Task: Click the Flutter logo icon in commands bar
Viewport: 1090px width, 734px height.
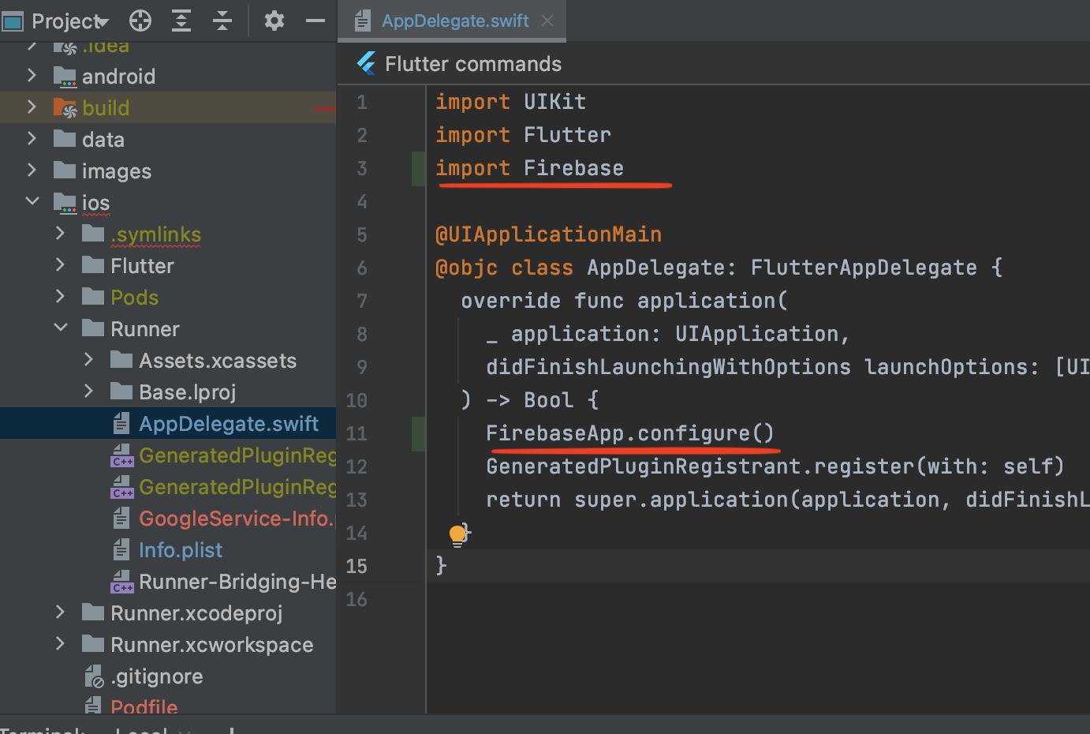Action: (x=366, y=63)
